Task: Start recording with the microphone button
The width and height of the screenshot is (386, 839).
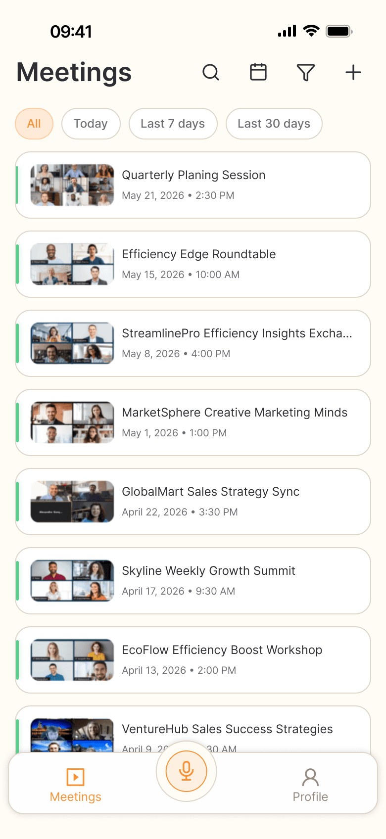Action: click(187, 771)
